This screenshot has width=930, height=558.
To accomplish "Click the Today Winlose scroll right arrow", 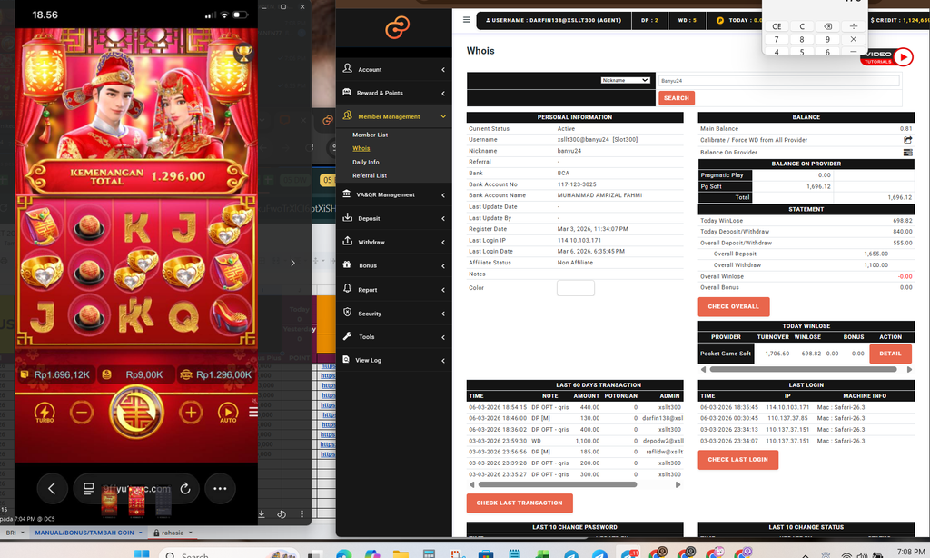I will pyautogui.click(x=909, y=369).
